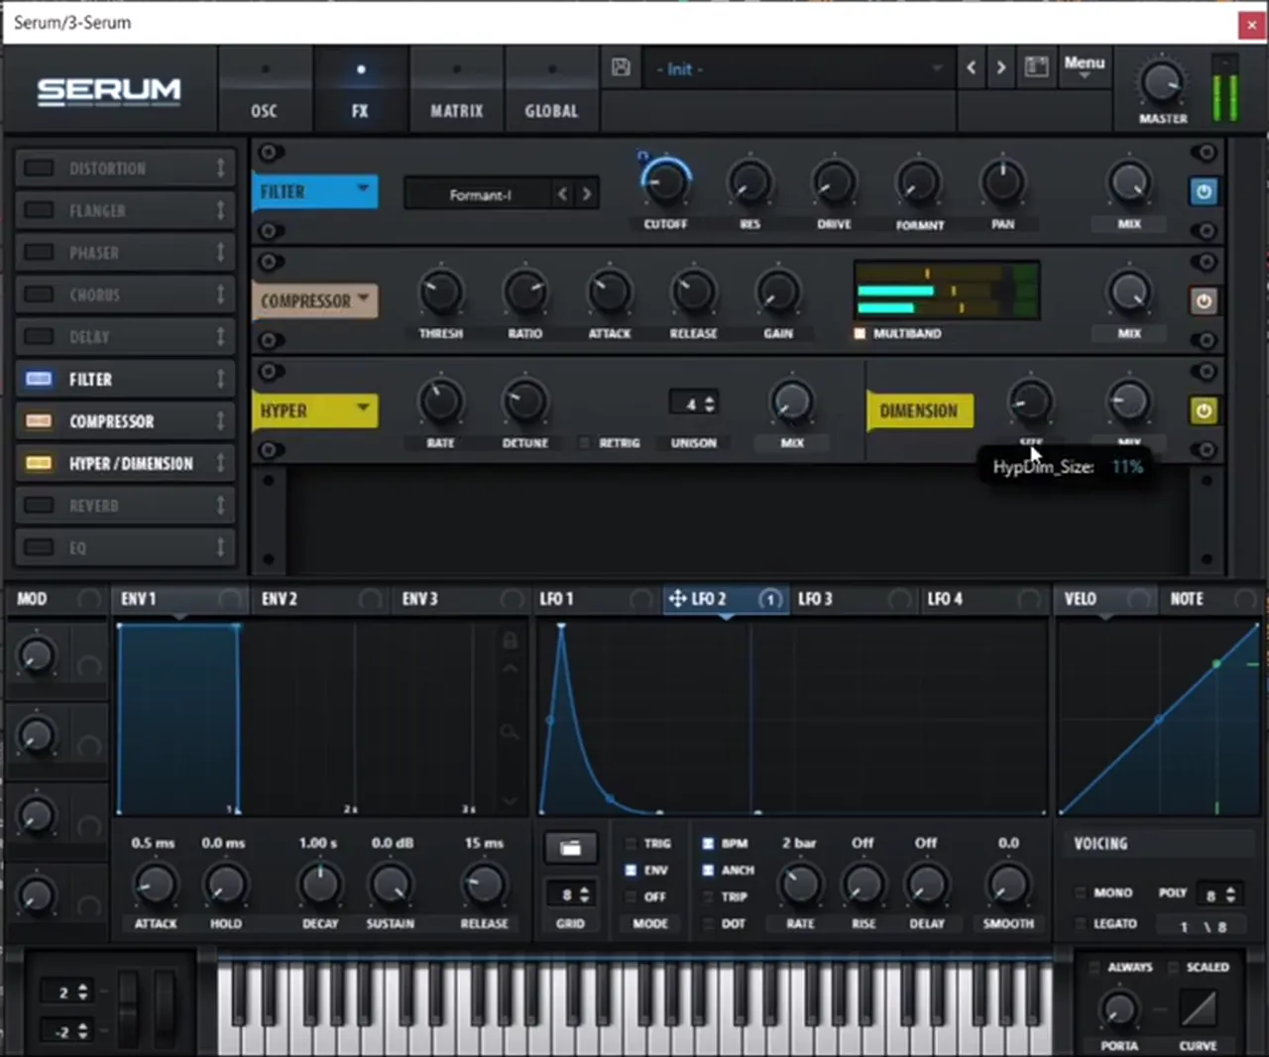The width and height of the screenshot is (1269, 1057).
Task: Select the Formant-I filter type display
Action: [x=480, y=194]
